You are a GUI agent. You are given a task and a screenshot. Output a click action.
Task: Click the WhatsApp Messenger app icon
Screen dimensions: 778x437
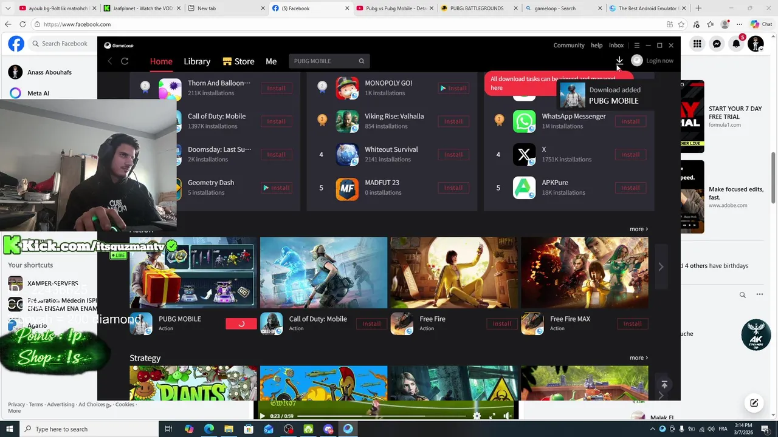pos(524,121)
